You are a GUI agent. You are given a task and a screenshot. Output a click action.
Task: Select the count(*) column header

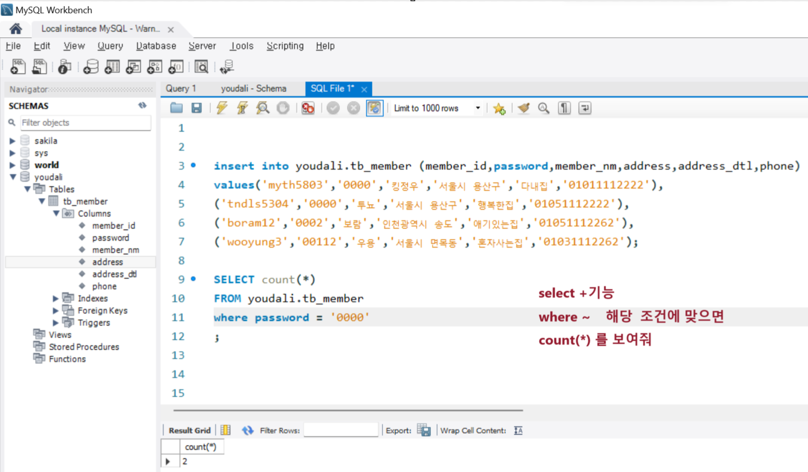tap(201, 447)
